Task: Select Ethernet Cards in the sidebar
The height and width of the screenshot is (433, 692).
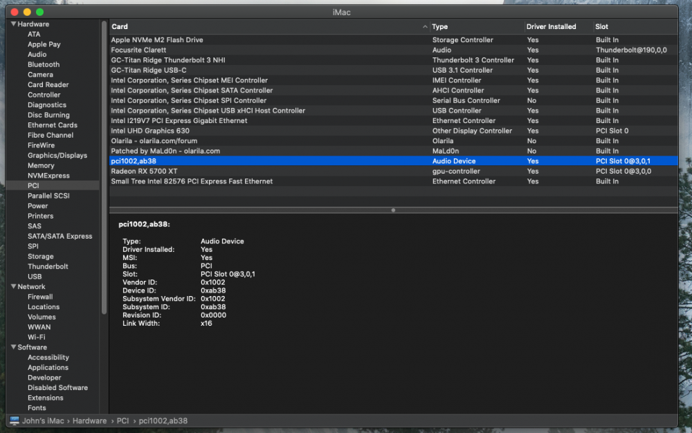Action: (x=53, y=125)
